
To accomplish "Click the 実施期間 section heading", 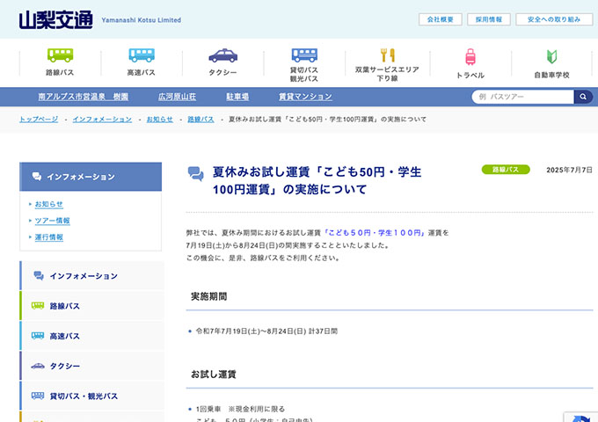I will tap(209, 296).
